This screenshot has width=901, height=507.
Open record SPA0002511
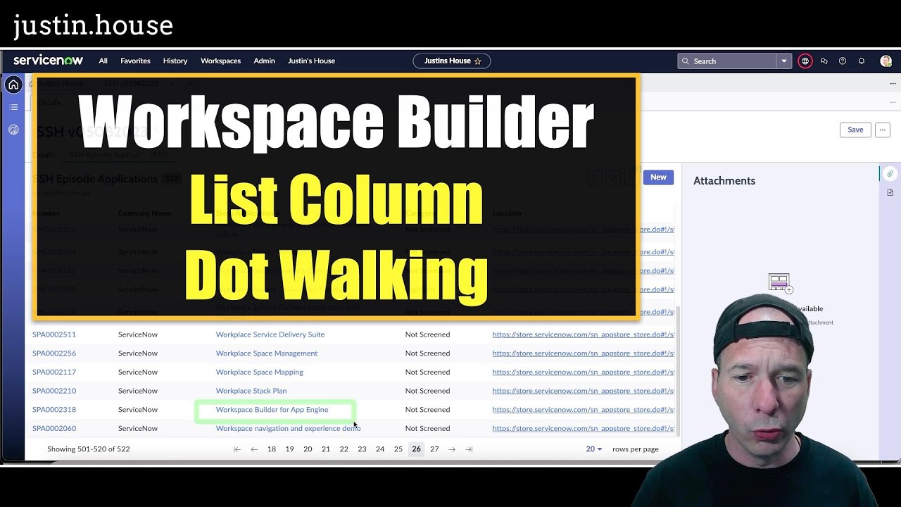(x=54, y=334)
